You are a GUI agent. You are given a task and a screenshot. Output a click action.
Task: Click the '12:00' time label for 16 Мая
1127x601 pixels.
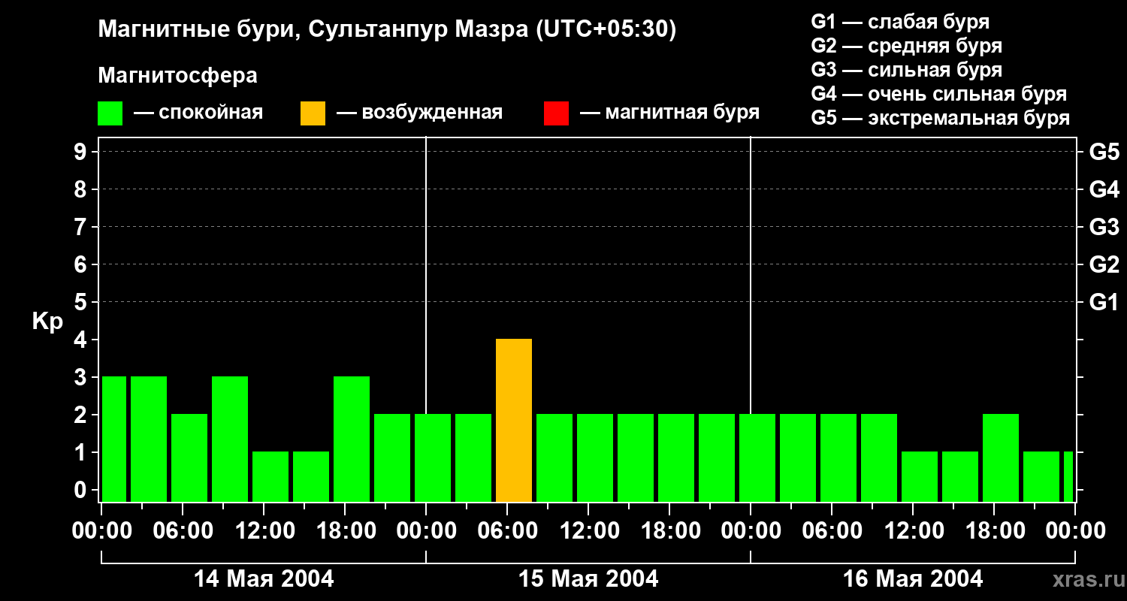tap(914, 530)
